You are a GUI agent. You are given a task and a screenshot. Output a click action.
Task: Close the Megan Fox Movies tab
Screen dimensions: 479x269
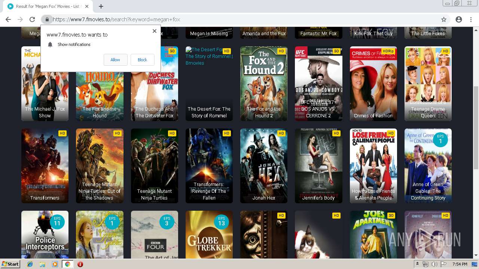[87, 6]
